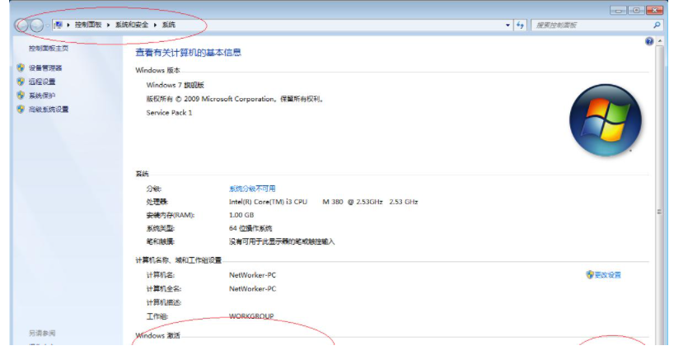
Task: Expand the arrow after 控制面板 in the breadcrumb
Action: [x=108, y=26]
